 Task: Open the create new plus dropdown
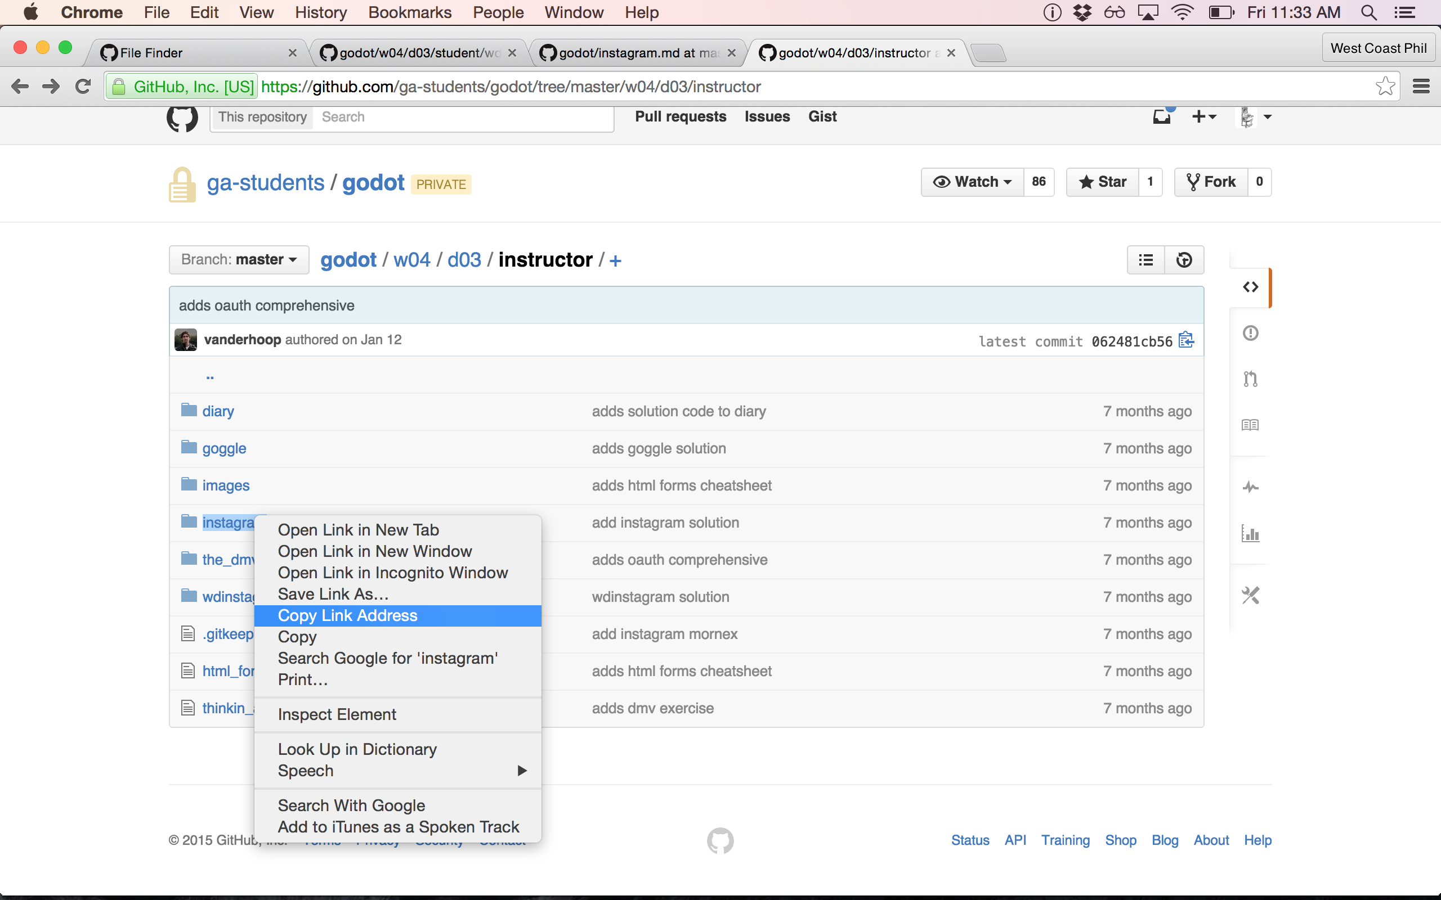[1203, 116]
